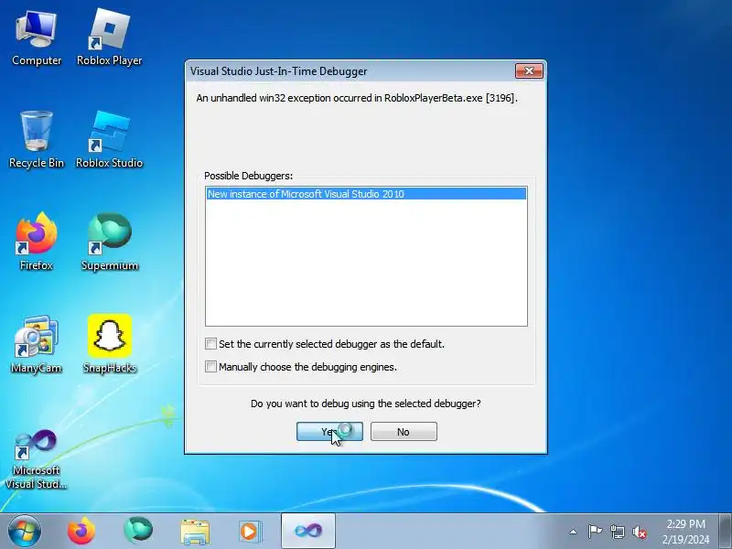Open the clock showing 2:29 PM

(685, 532)
